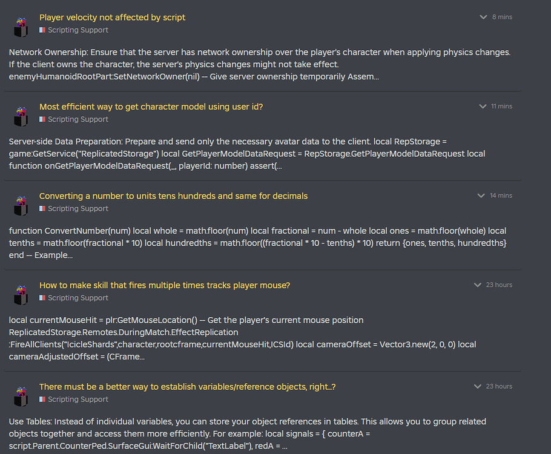Click the '23 hours' timestamp on the bottom topic
Screen dimensions: 551x454
(x=501, y=386)
